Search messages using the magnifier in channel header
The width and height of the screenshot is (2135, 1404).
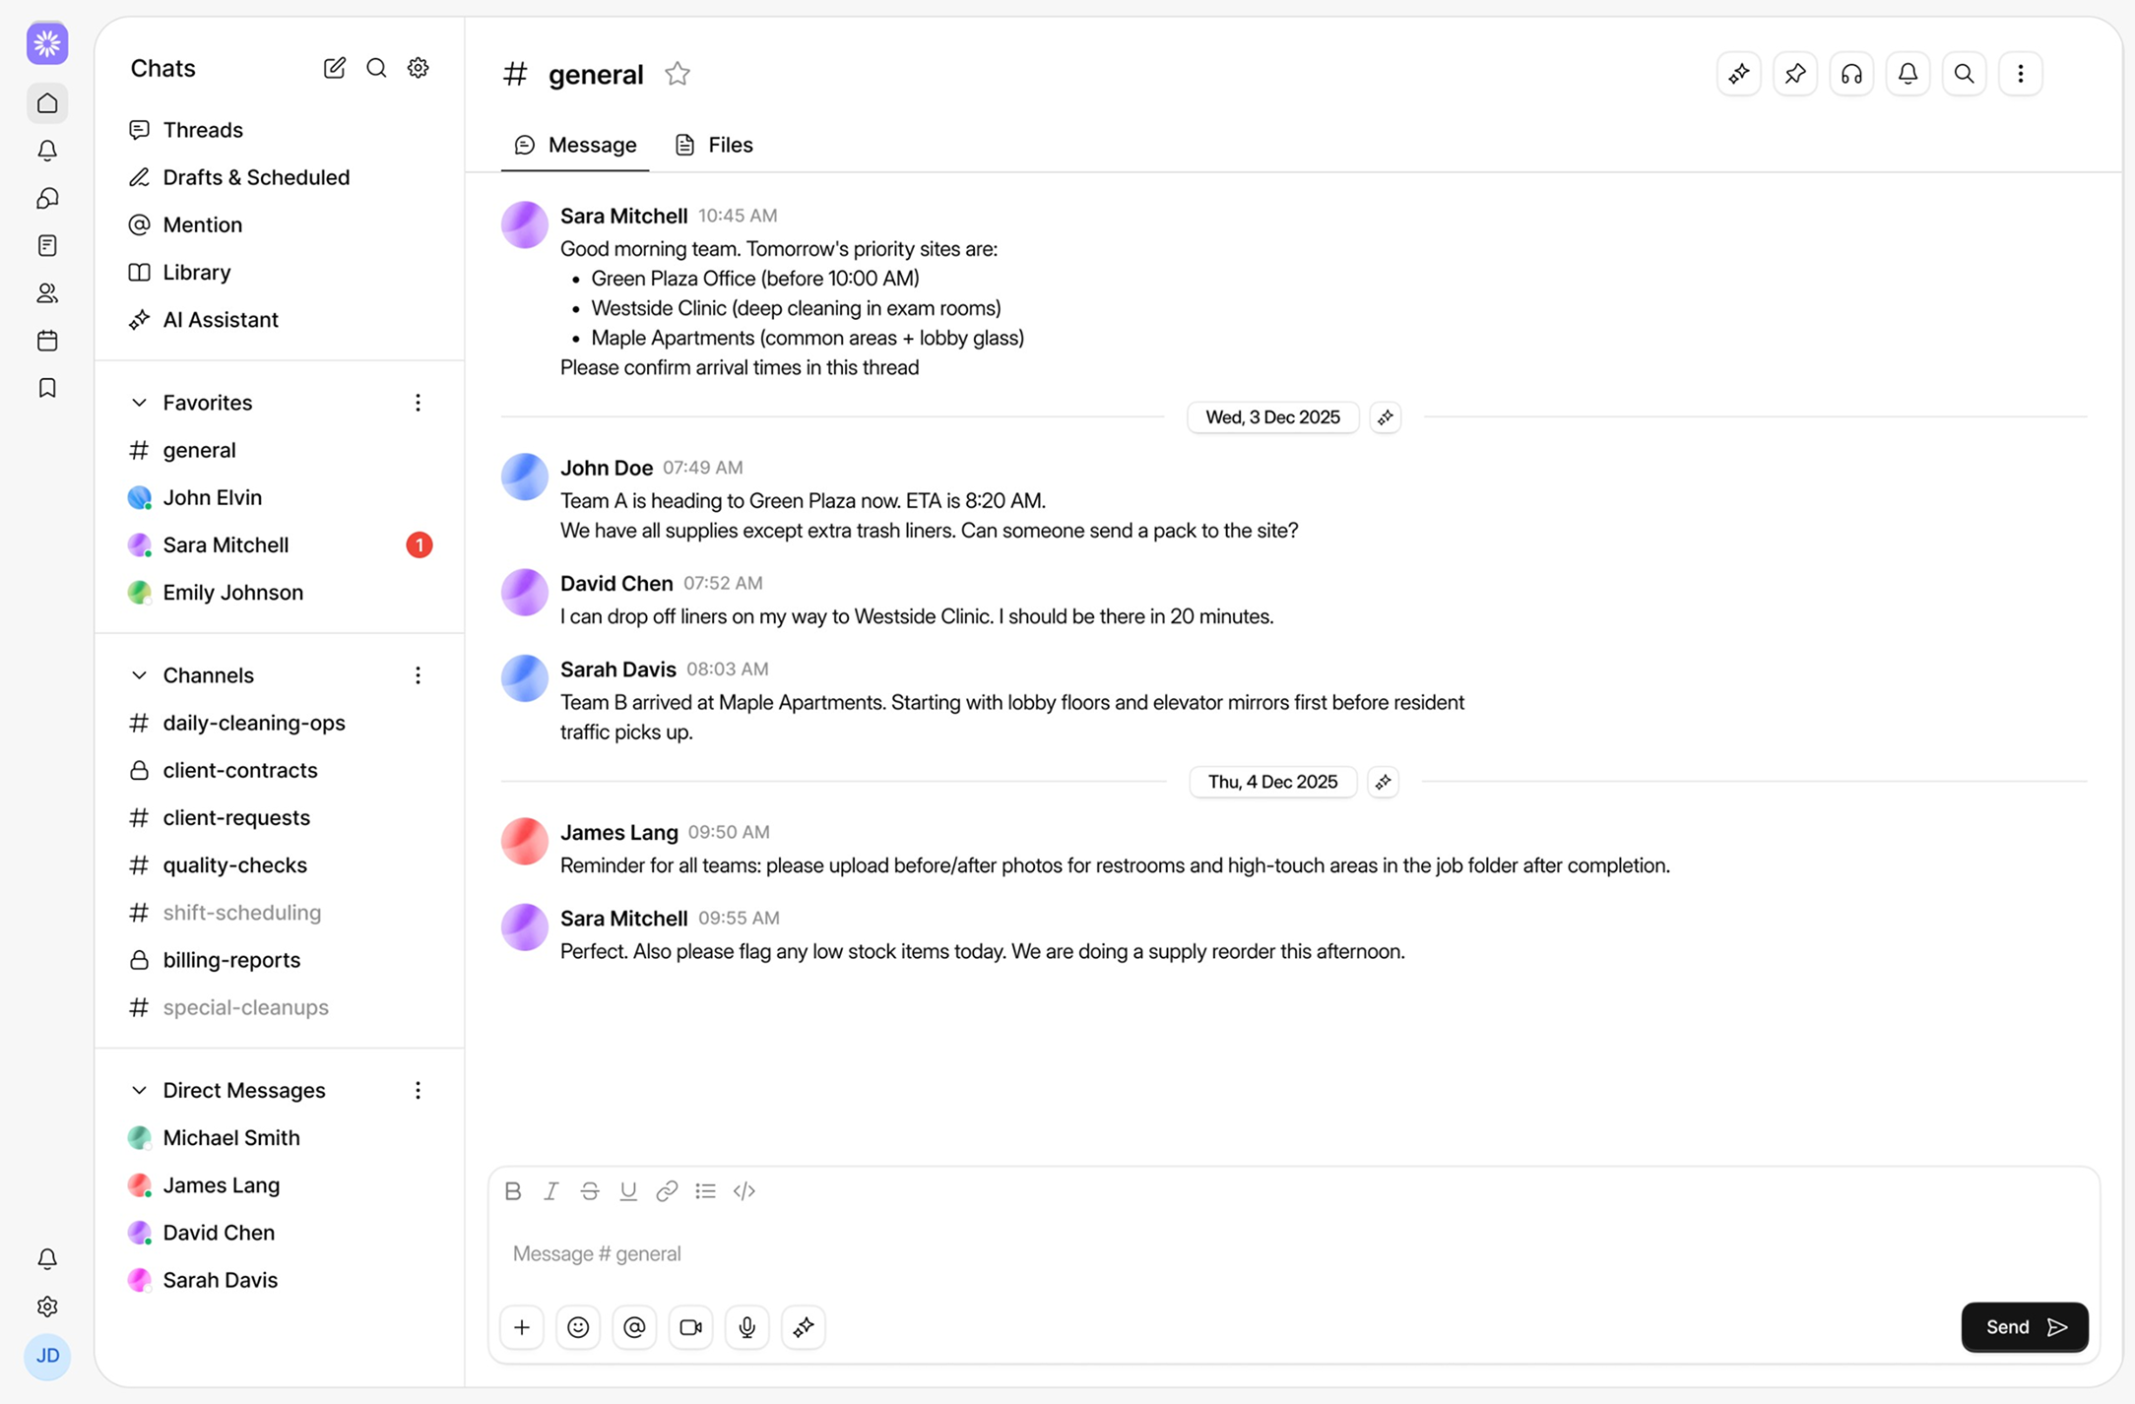1964,73
